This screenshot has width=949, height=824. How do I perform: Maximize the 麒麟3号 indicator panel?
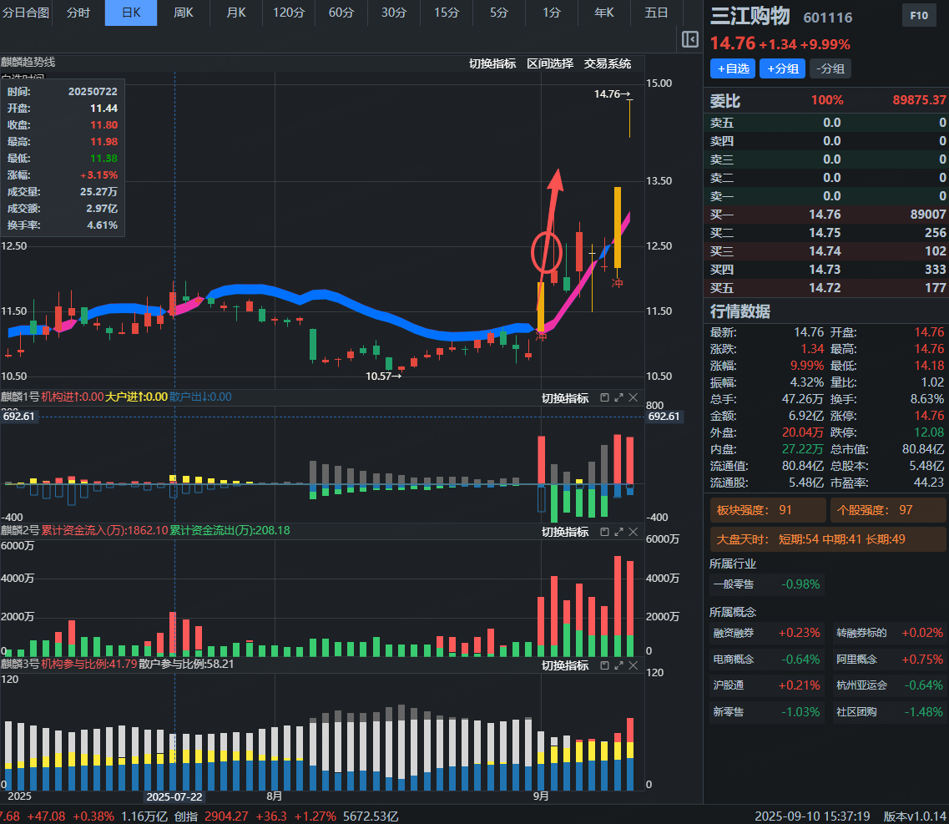(618, 665)
